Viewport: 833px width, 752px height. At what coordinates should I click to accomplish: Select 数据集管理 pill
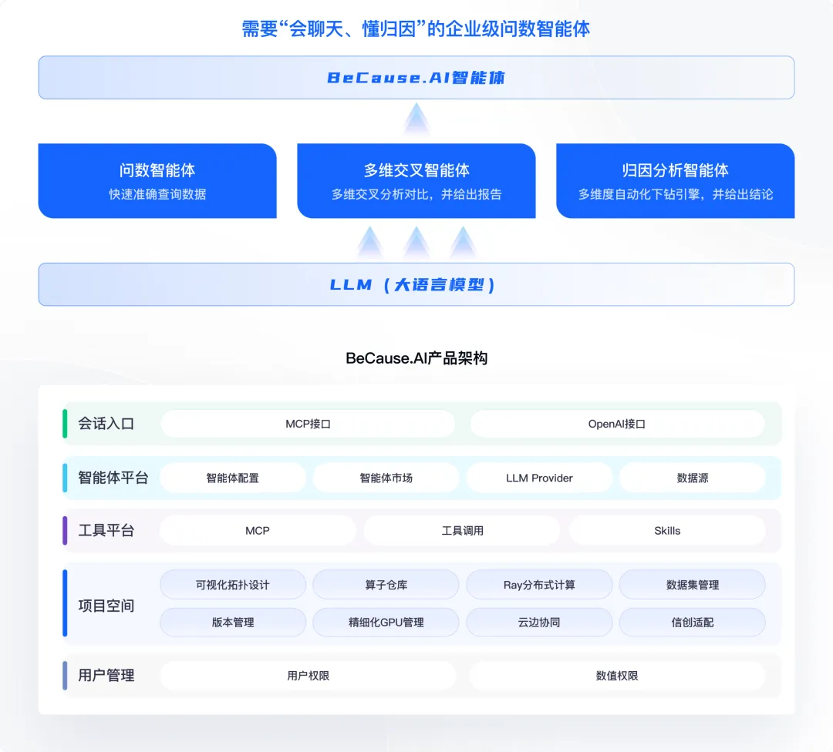tap(692, 585)
